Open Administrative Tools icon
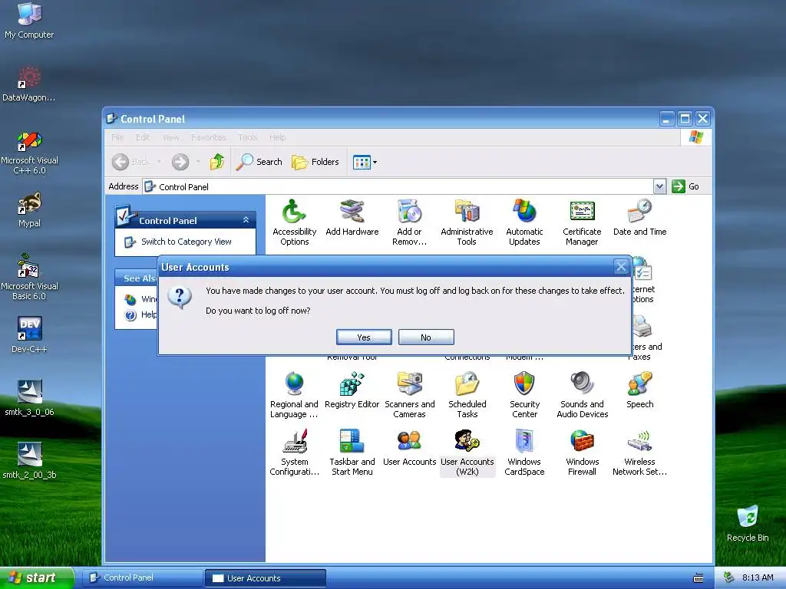The height and width of the screenshot is (589, 786). point(467,222)
